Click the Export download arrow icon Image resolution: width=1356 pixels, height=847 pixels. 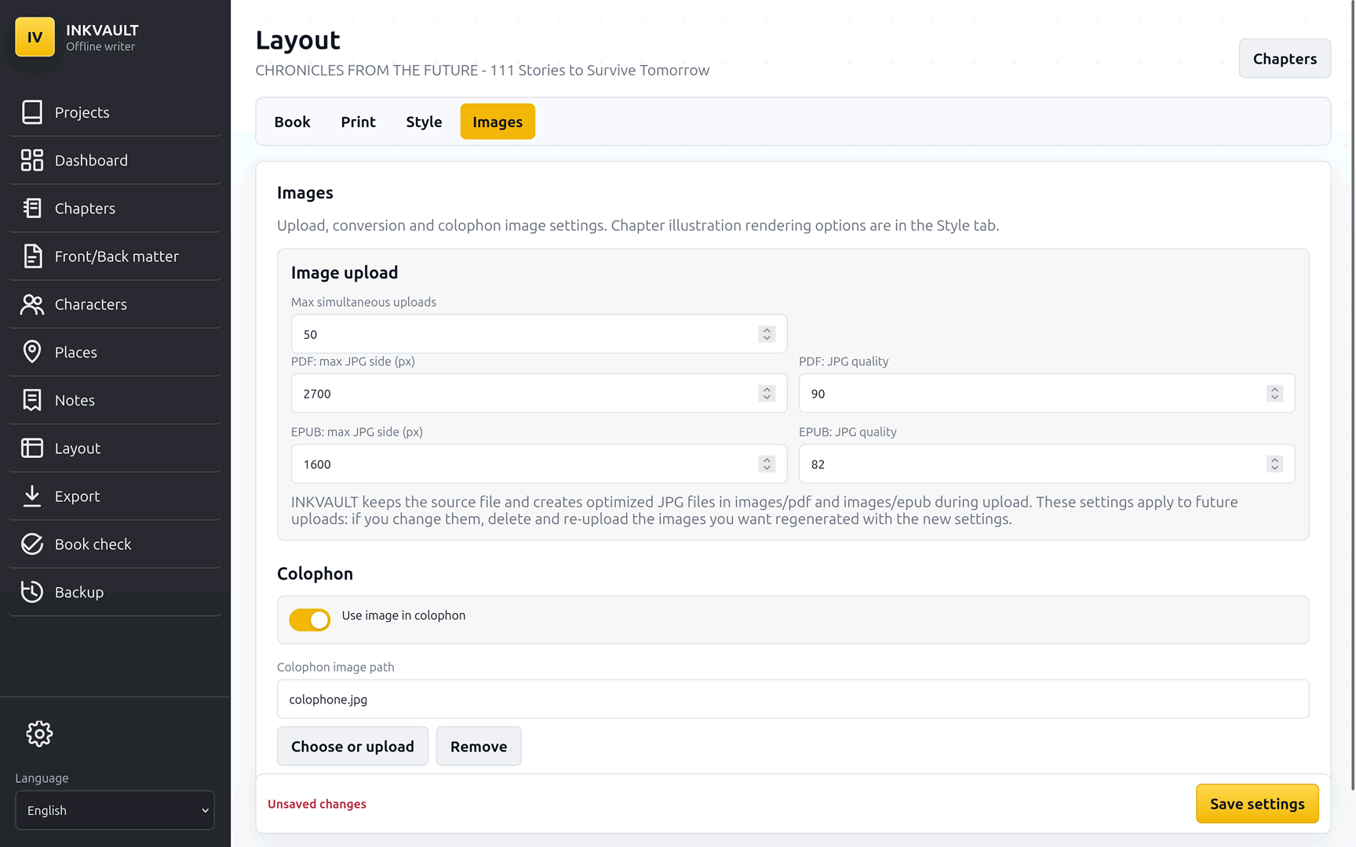[32, 496]
